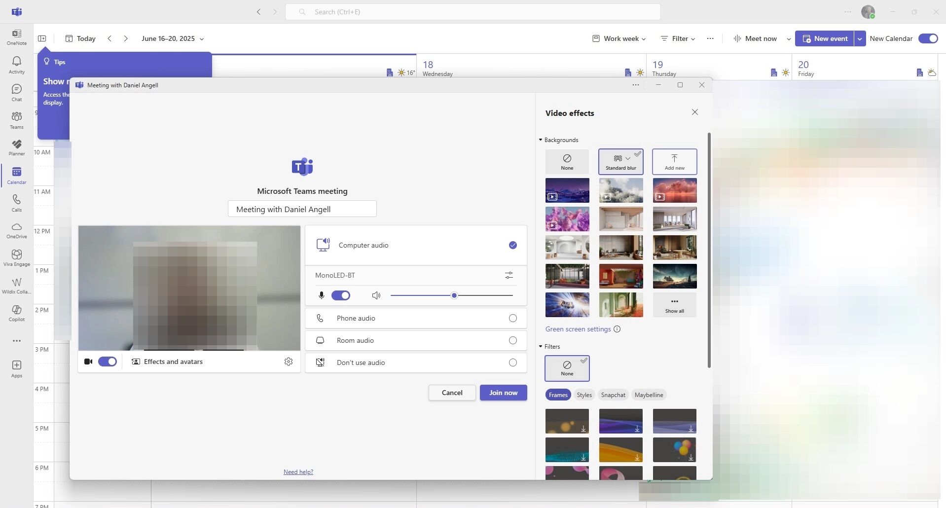Open the Work week view dropdown

click(619, 38)
